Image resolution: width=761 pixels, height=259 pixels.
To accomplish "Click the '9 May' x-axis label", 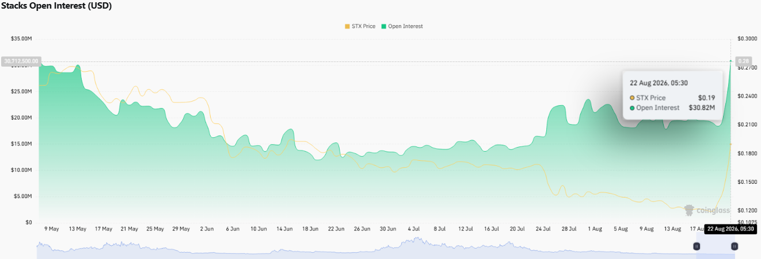I will (x=52, y=229).
